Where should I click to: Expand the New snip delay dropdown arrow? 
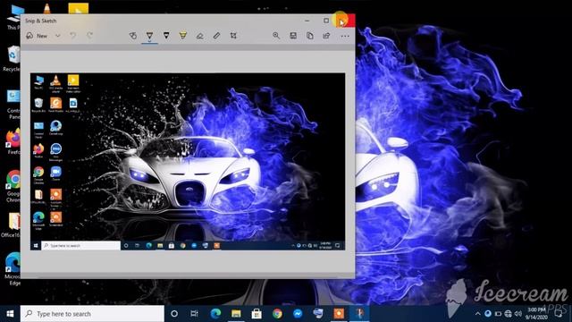point(57,36)
